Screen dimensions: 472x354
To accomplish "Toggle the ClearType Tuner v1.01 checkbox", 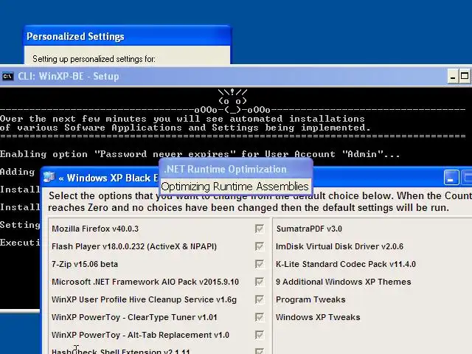I will (260, 317).
